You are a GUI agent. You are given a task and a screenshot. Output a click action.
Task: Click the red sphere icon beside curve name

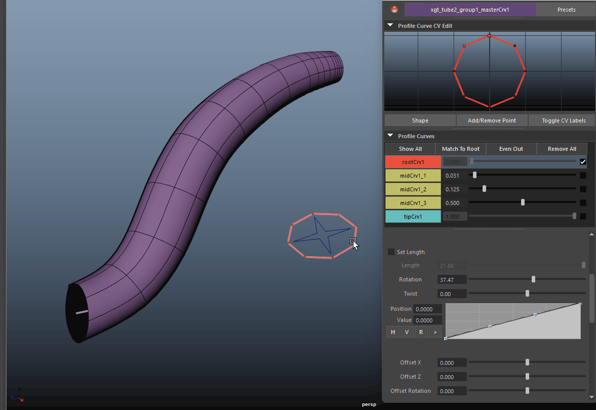[395, 9]
